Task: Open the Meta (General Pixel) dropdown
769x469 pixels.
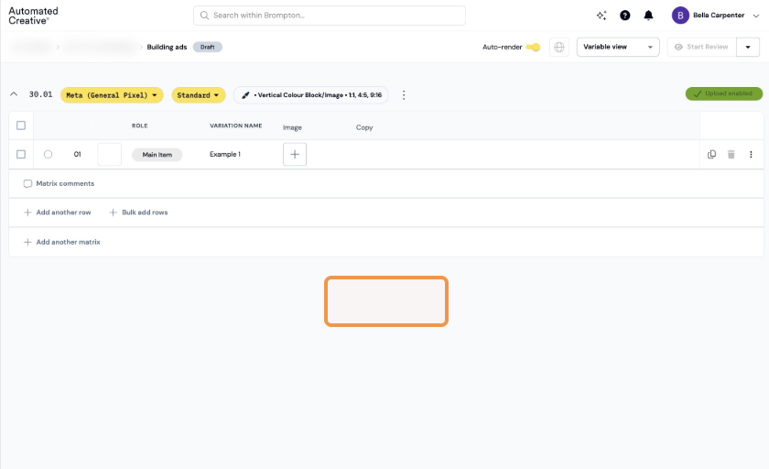Action: pyautogui.click(x=112, y=95)
